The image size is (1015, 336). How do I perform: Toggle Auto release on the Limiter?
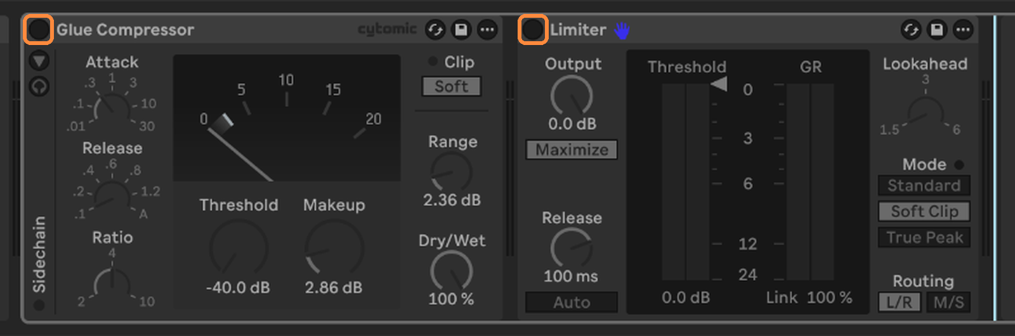pos(572,302)
